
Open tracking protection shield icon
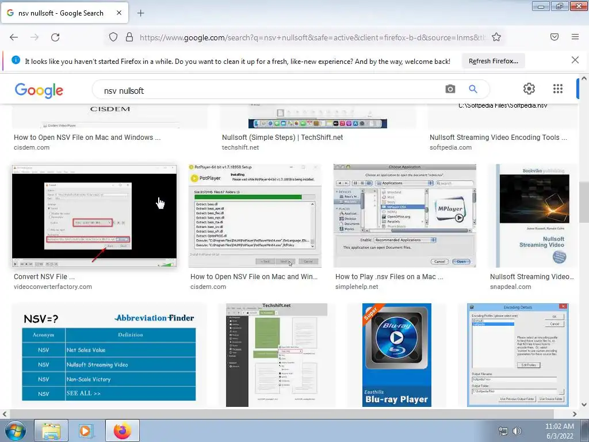tap(113, 37)
